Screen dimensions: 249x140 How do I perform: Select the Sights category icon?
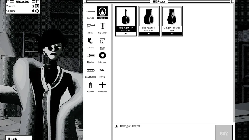coord(103,13)
